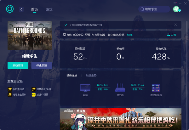This screenshot has height=130, width=189.
Task: Click the 首尔电信2985 server name
Action: 116,35
